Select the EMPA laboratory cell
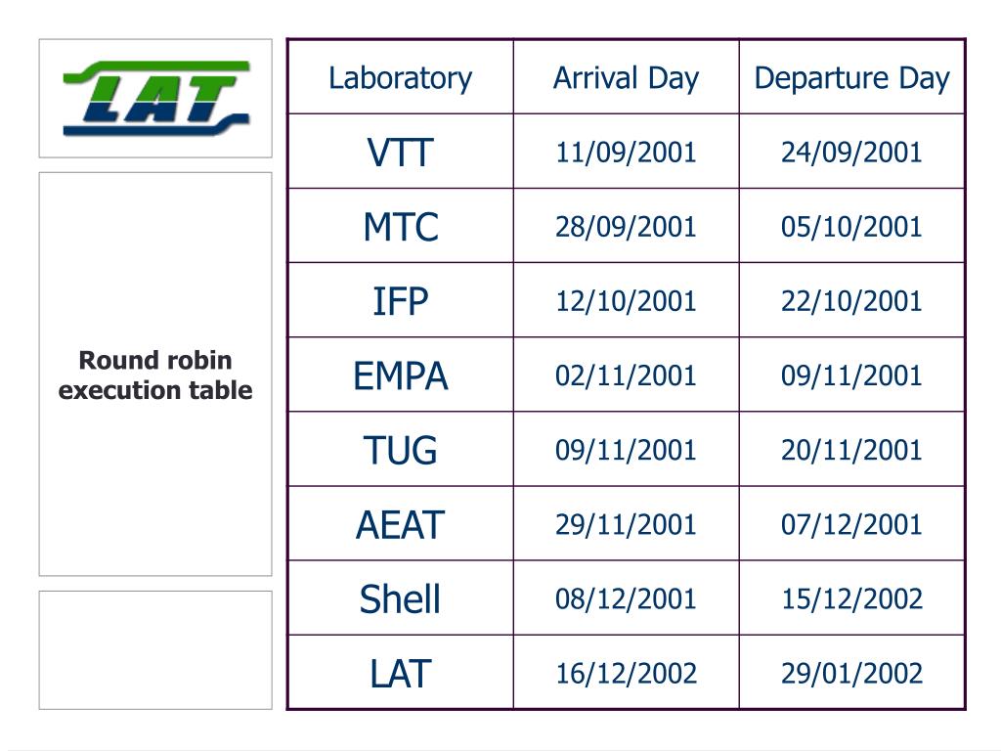Viewport: 1001px width, 751px height. click(x=400, y=375)
